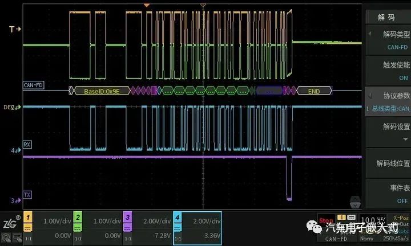
Task: Click the 250MSa/s sample rate
Action: [x=396, y=239]
